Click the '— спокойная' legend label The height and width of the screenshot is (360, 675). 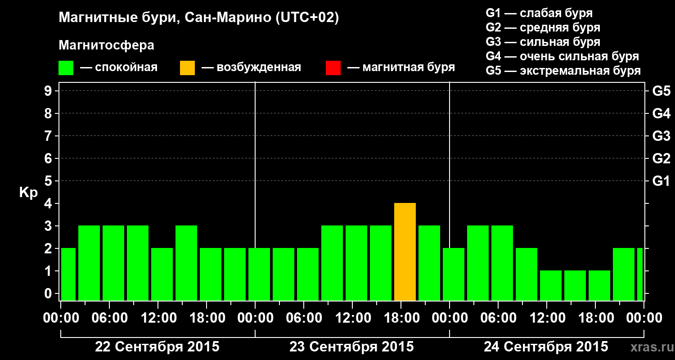[x=119, y=67]
